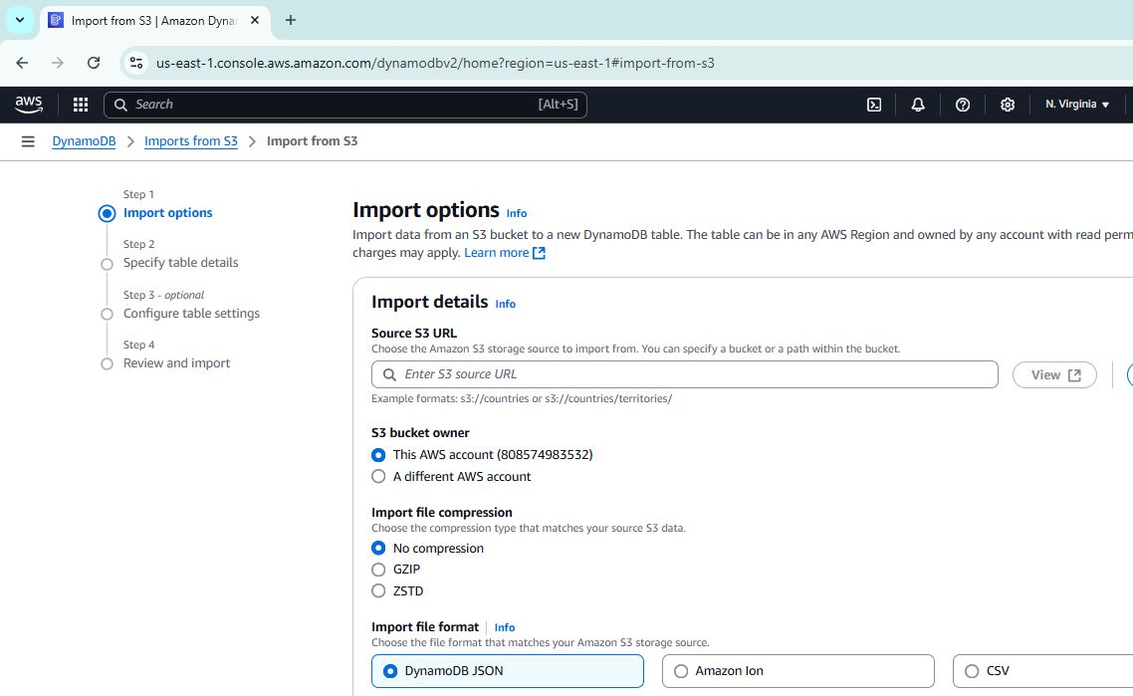This screenshot has height=696, width=1133.
Task: Click the external link icon beside Learn more
Action: [539, 253]
